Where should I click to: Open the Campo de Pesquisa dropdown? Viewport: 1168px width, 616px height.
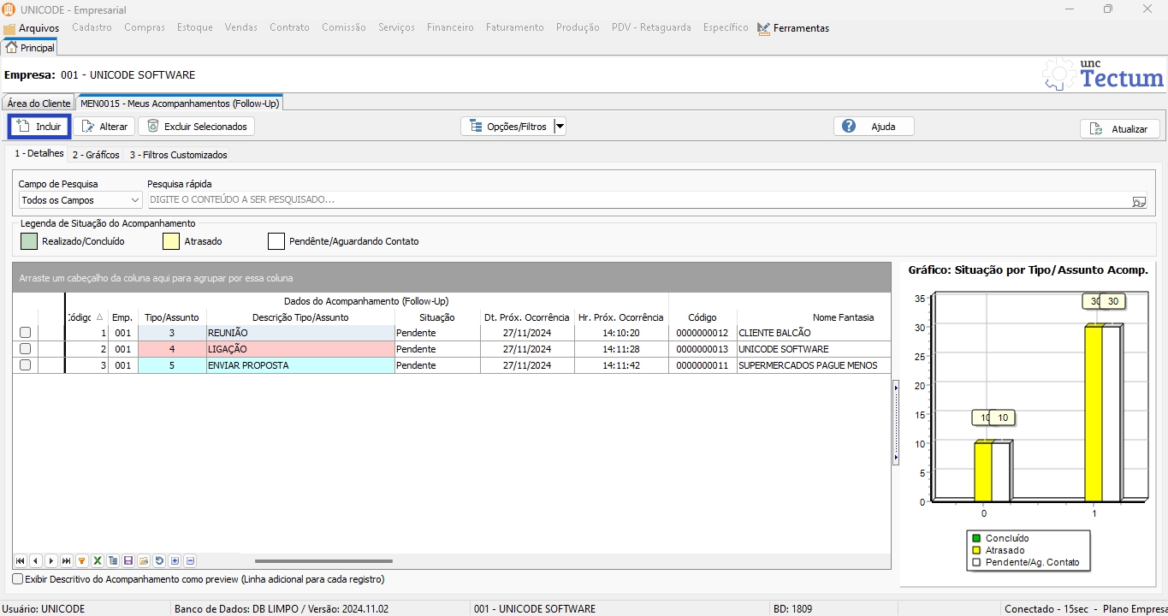81,200
